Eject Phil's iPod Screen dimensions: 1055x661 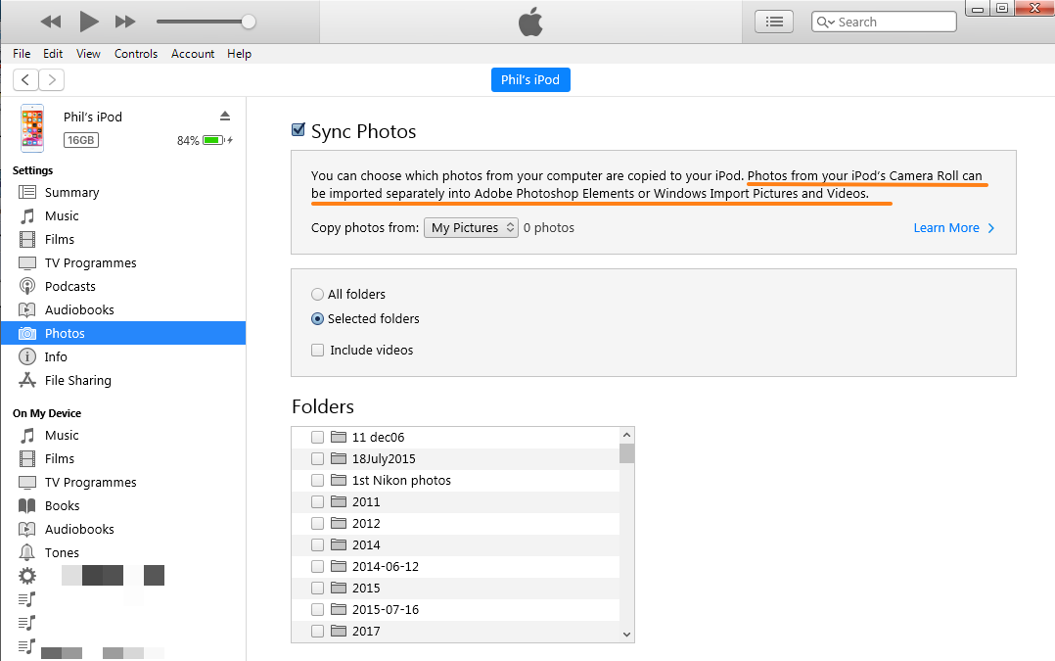pyautogui.click(x=225, y=116)
